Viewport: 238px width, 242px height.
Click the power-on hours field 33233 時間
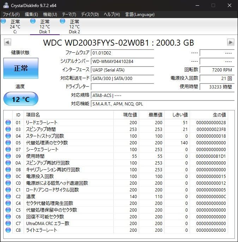tap(217, 87)
